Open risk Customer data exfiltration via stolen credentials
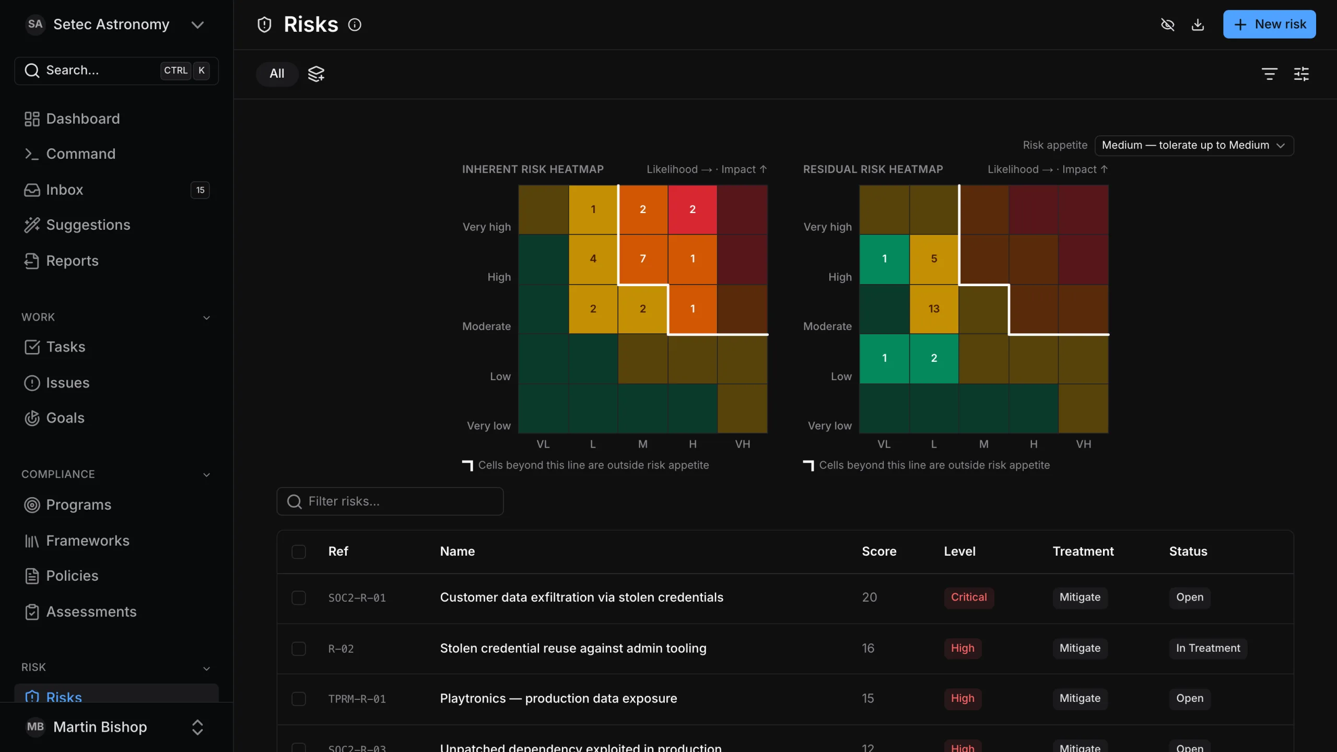The height and width of the screenshot is (752, 1337). pos(581,597)
